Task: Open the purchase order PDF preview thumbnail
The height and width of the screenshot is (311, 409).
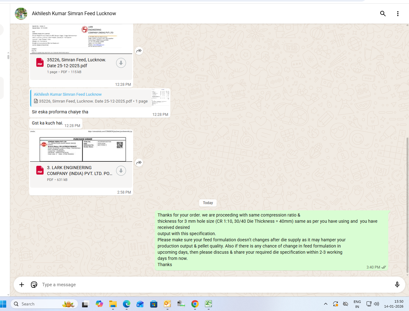Action: [x=81, y=146]
